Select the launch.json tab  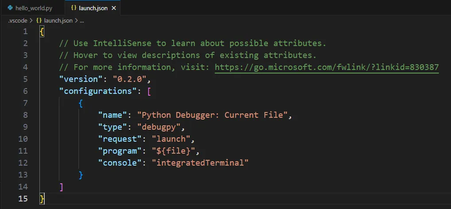(x=93, y=8)
